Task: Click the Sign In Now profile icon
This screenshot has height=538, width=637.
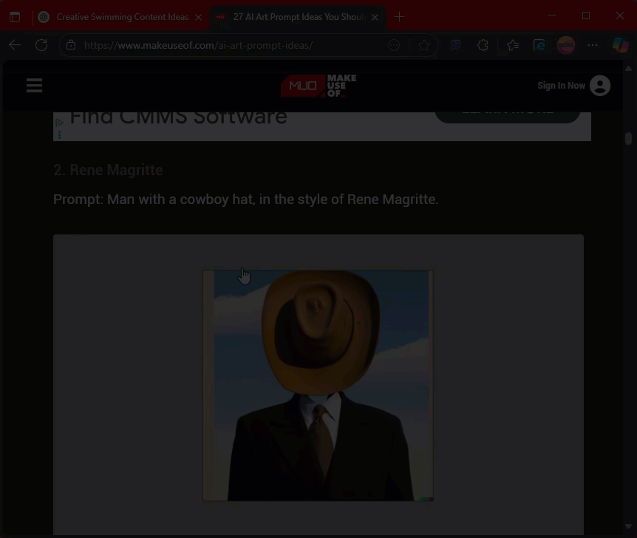Action: 600,86
